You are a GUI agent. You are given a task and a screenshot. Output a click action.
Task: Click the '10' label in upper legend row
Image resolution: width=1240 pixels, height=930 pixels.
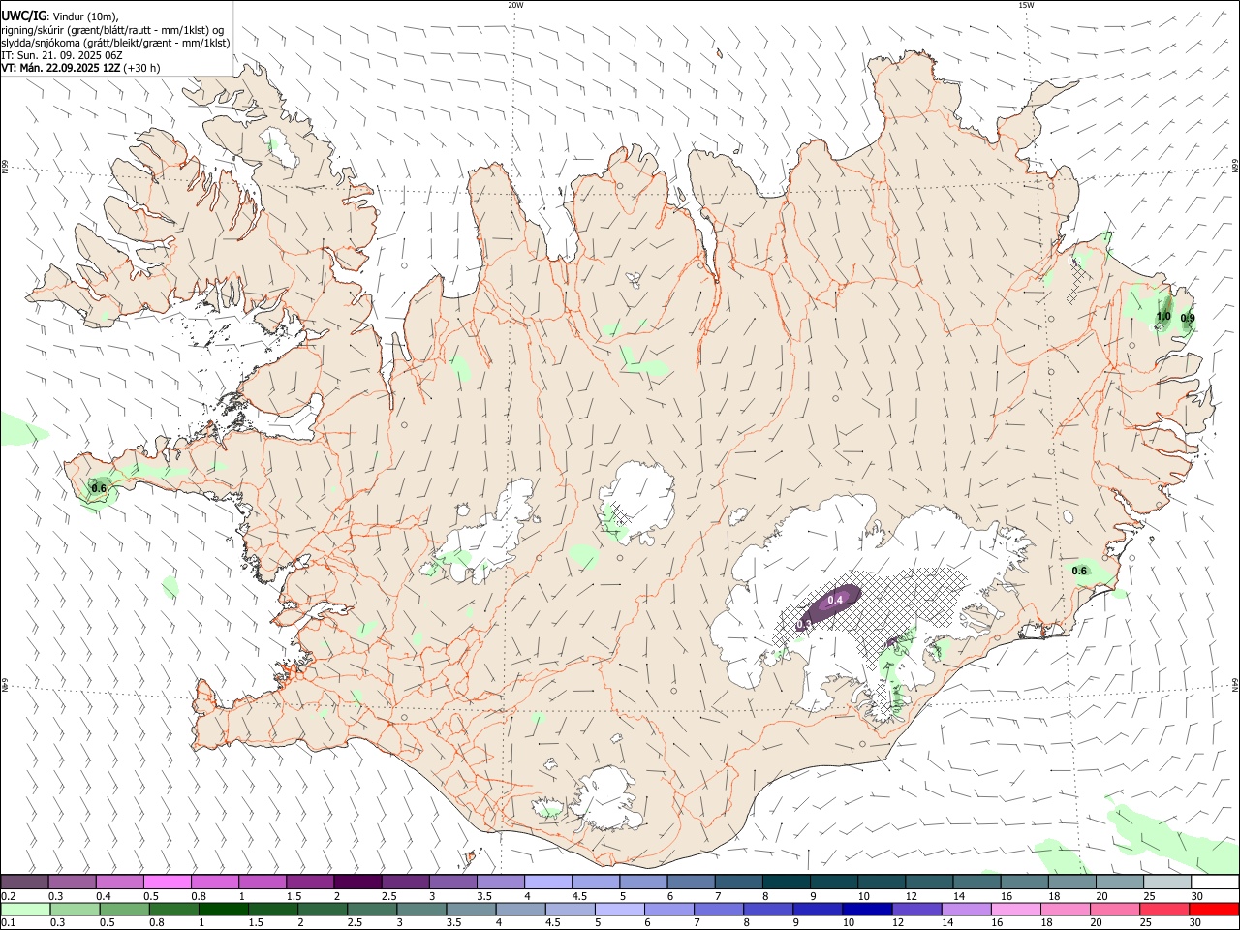click(x=863, y=896)
